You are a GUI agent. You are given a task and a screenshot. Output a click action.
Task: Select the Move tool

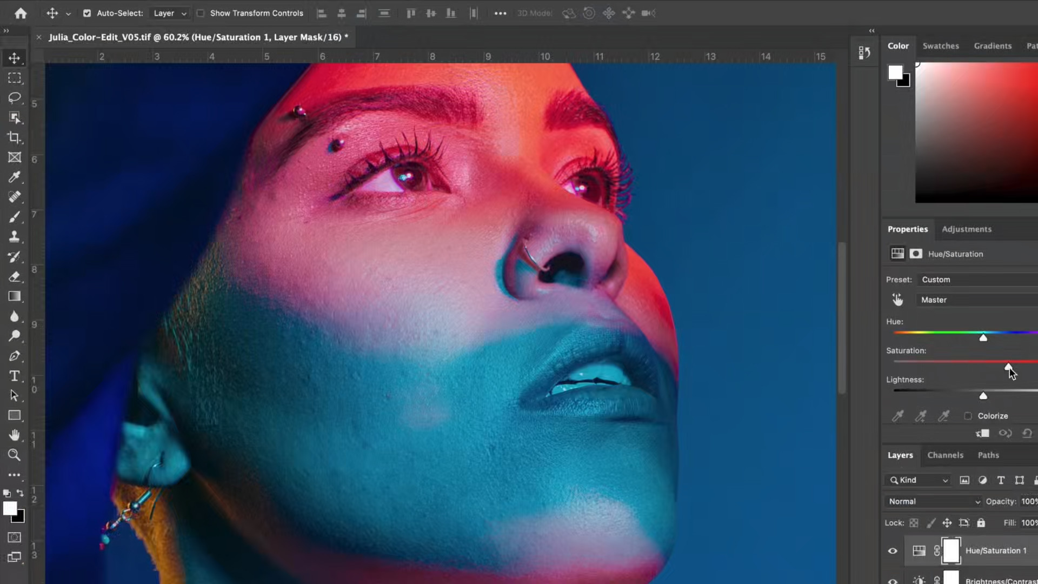(14, 58)
